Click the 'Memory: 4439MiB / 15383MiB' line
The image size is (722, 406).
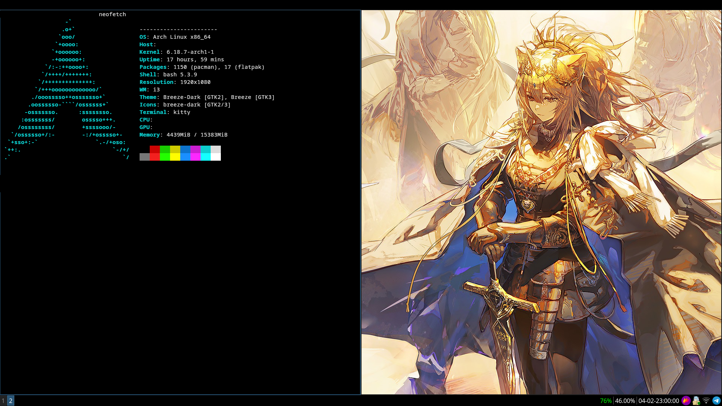184,135
